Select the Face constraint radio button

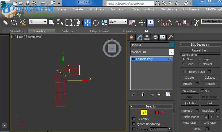click(x=184, y=64)
